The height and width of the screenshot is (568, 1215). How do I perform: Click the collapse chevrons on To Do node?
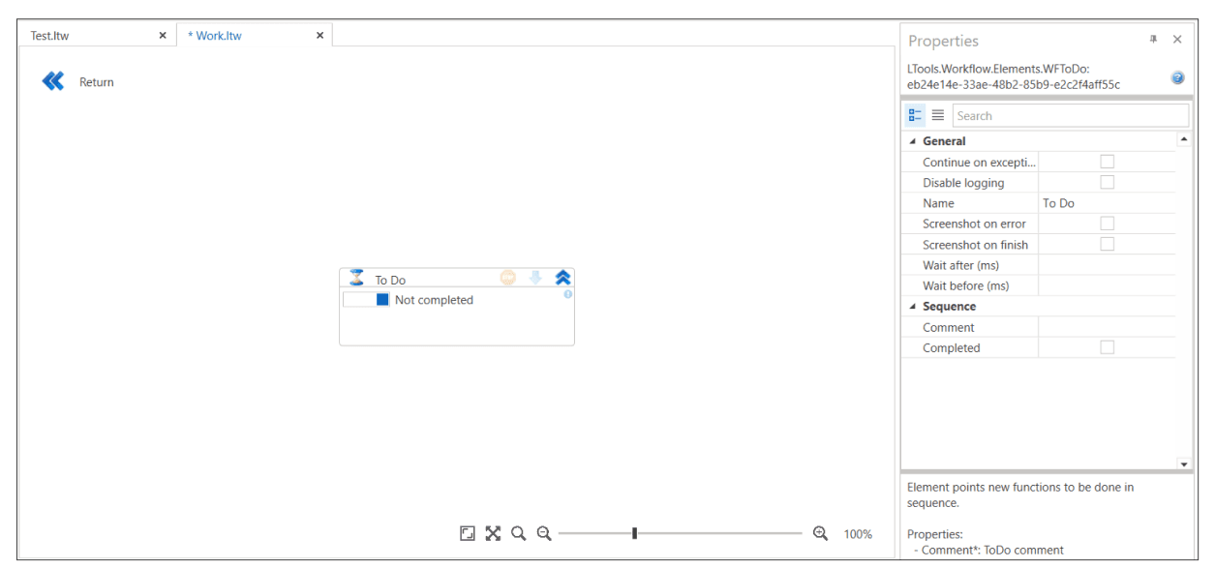pos(562,278)
